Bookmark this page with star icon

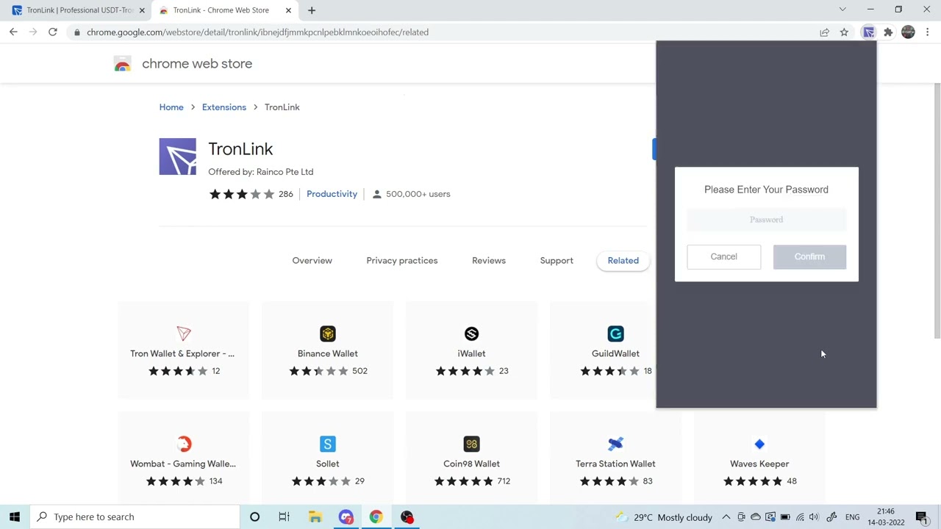[x=844, y=32]
